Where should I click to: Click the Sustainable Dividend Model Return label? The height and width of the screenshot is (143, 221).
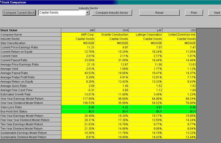(x=31, y=137)
